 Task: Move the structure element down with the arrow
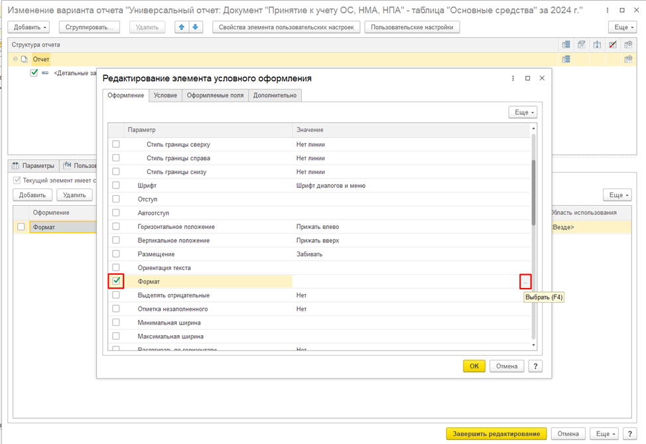point(195,27)
